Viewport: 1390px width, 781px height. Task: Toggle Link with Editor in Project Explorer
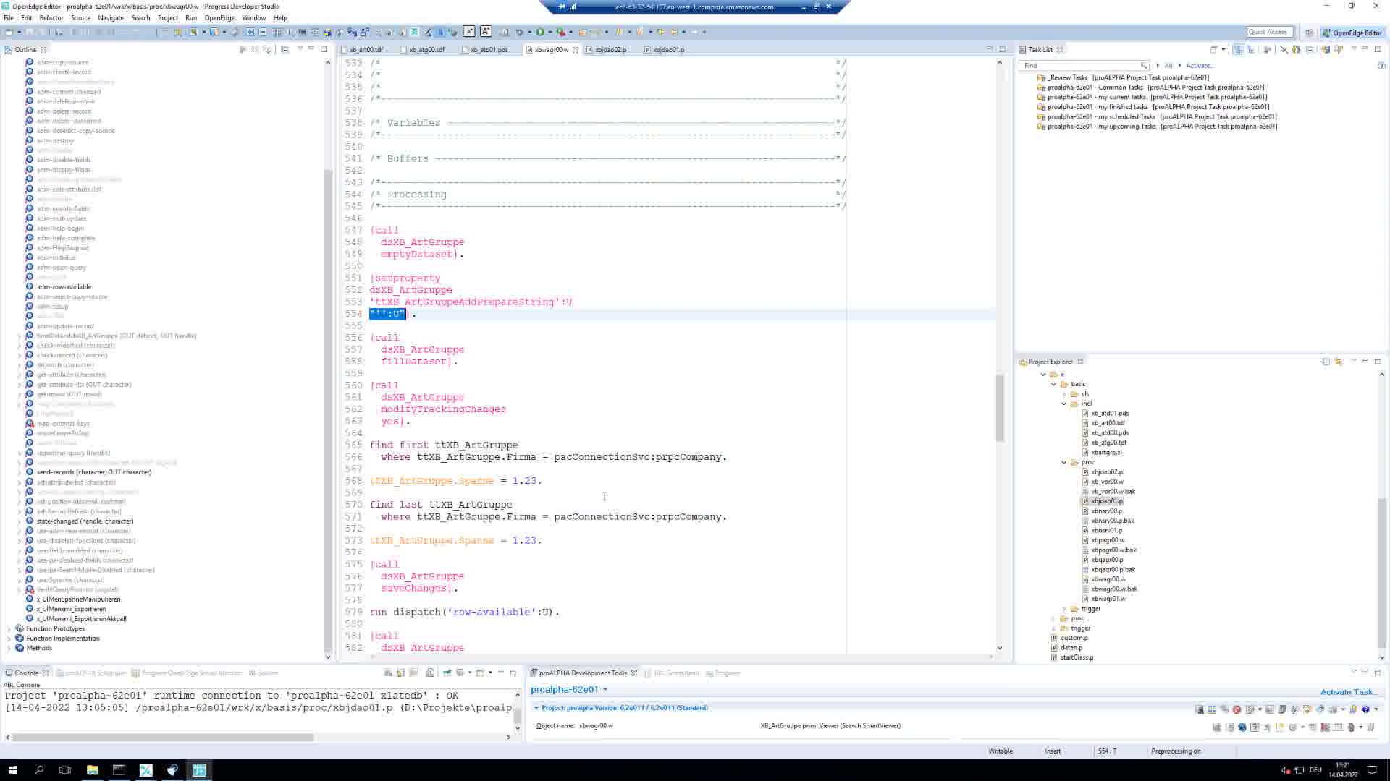(x=1339, y=362)
